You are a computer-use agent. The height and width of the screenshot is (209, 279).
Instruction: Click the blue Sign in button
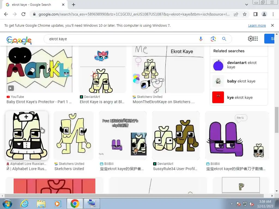click(x=269, y=39)
